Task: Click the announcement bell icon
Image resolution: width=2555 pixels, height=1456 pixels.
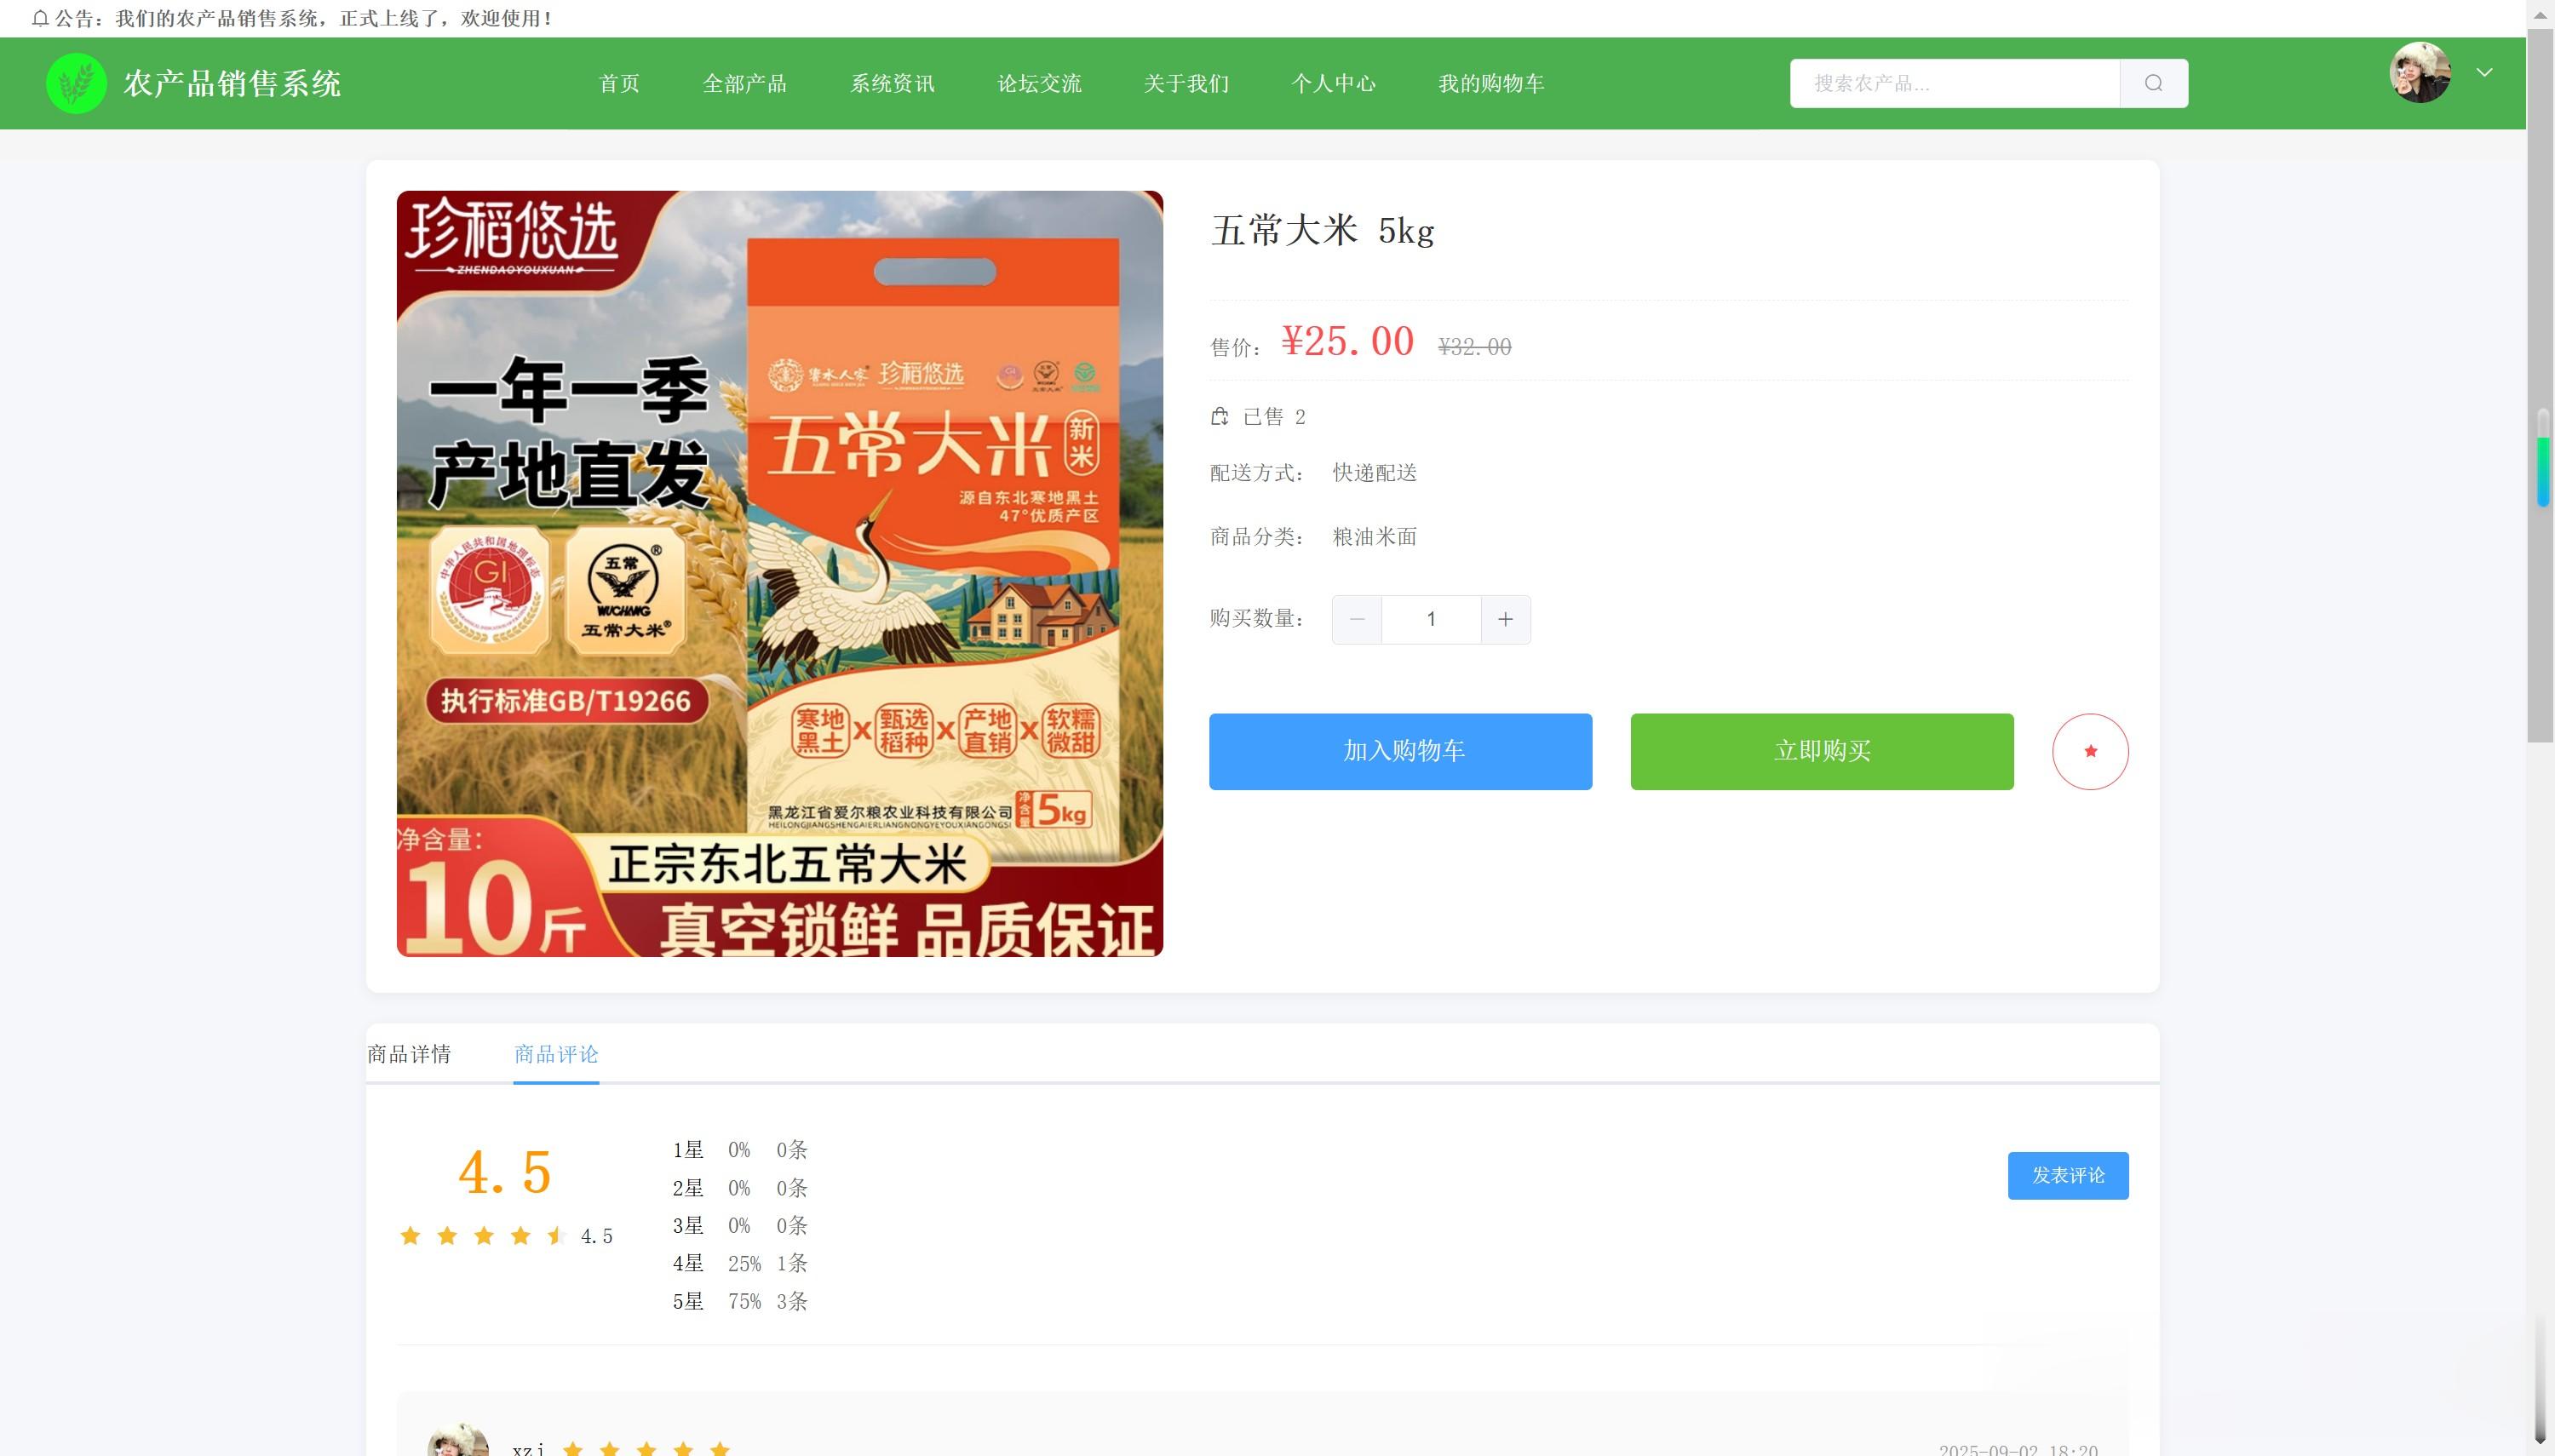Action: pyautogui.click(x=40, y=18)
